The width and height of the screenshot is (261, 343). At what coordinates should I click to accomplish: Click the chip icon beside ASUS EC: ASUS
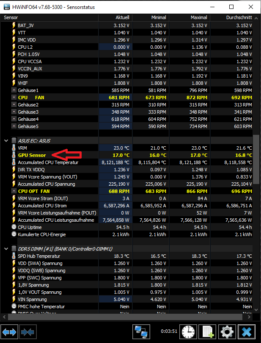pyautogui.click(x=14, y=141)
